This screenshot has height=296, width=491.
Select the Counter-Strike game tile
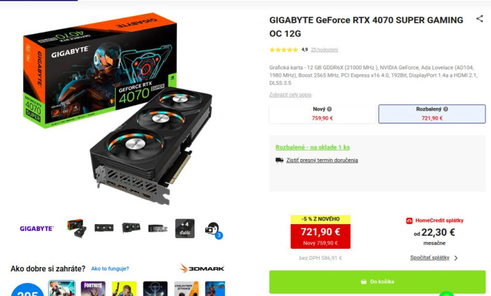(x=187, y=289)
